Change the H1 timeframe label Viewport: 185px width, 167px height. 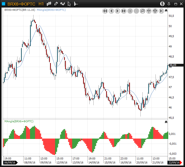click(41, 4)
